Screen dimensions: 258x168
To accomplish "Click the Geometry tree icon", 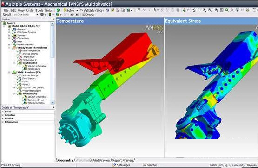I will pyautogui.click(x=15, y=29).
